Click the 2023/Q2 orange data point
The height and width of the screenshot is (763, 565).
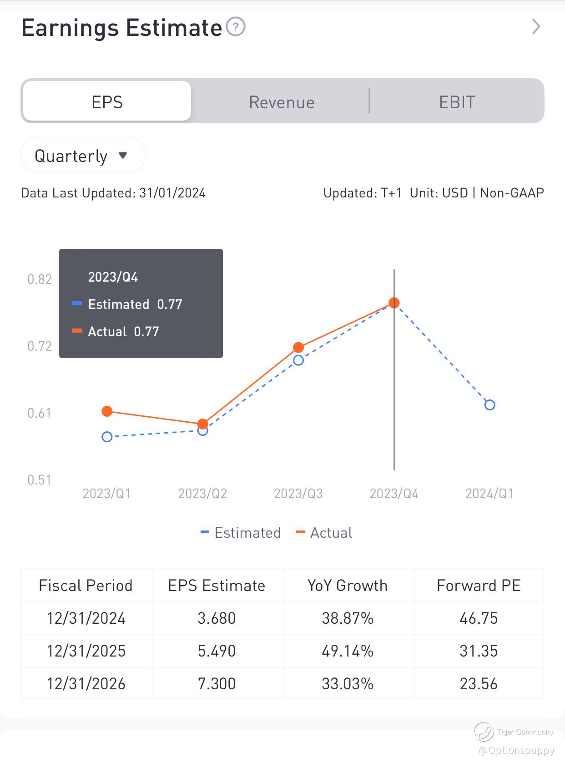click(x=203, y=424)
